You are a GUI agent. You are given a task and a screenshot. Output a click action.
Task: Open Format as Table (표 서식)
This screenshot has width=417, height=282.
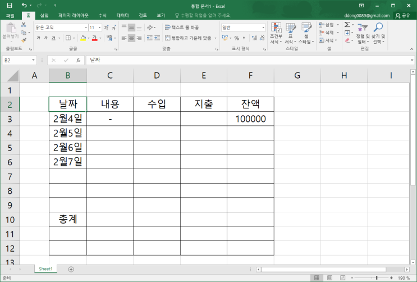[290, 33]
